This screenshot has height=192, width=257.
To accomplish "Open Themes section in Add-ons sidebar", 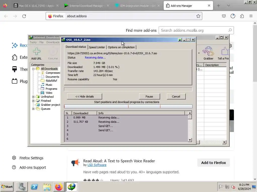I will tap(20, 69).
